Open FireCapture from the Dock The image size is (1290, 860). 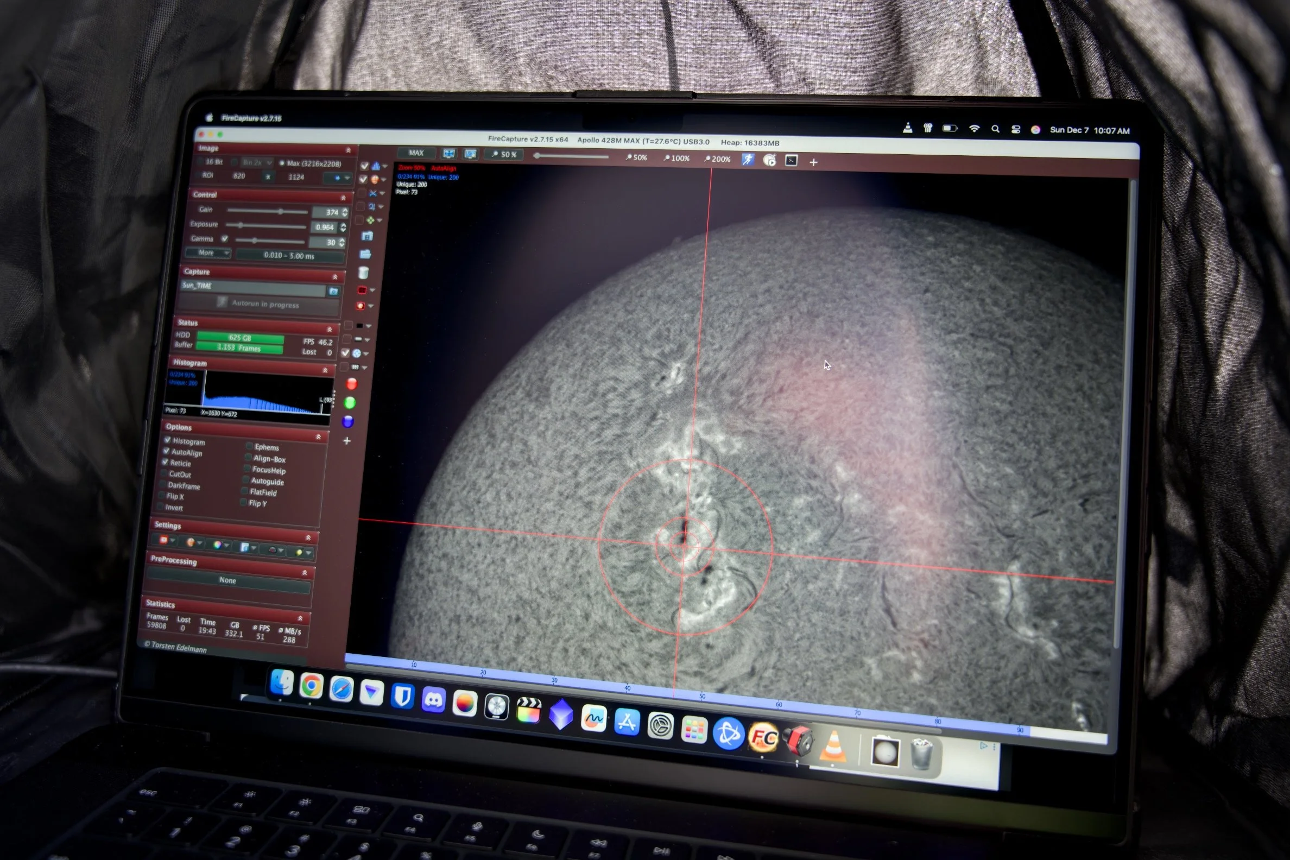[763, 738]
